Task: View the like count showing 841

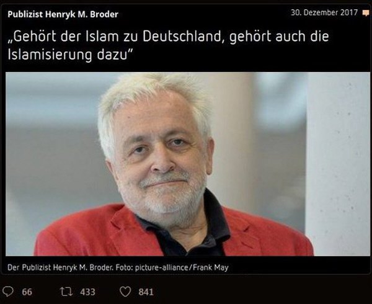Action: pyautogui.click(x=146, y=292)
